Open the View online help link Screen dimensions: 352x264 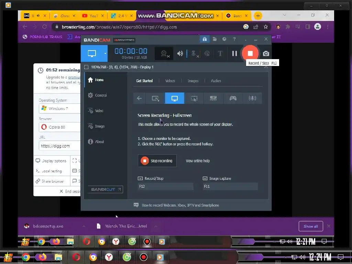click(x=198, y=161)
